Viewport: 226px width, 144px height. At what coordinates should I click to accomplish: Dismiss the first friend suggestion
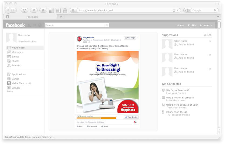pos(210,41)
